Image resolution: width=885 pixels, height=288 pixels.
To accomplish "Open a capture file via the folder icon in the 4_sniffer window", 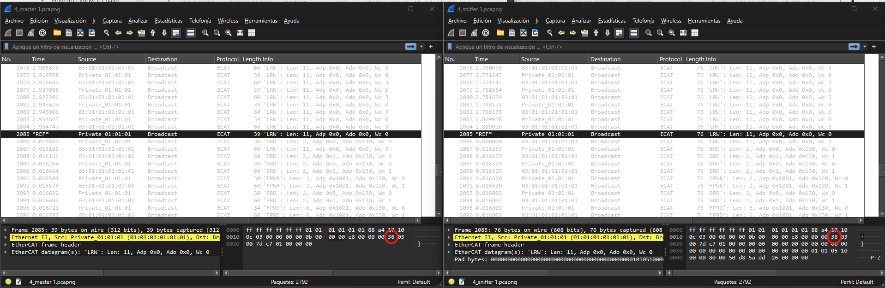I will click(x=500, y=33).
